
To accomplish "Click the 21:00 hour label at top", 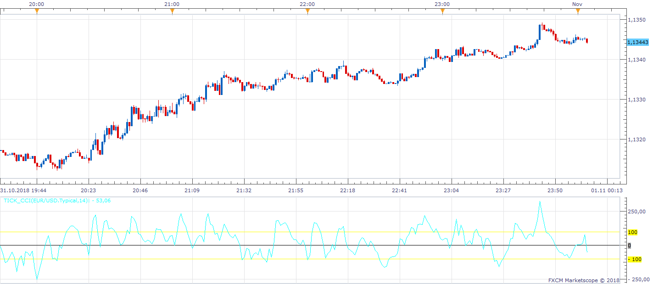I will tap(172, 4).
